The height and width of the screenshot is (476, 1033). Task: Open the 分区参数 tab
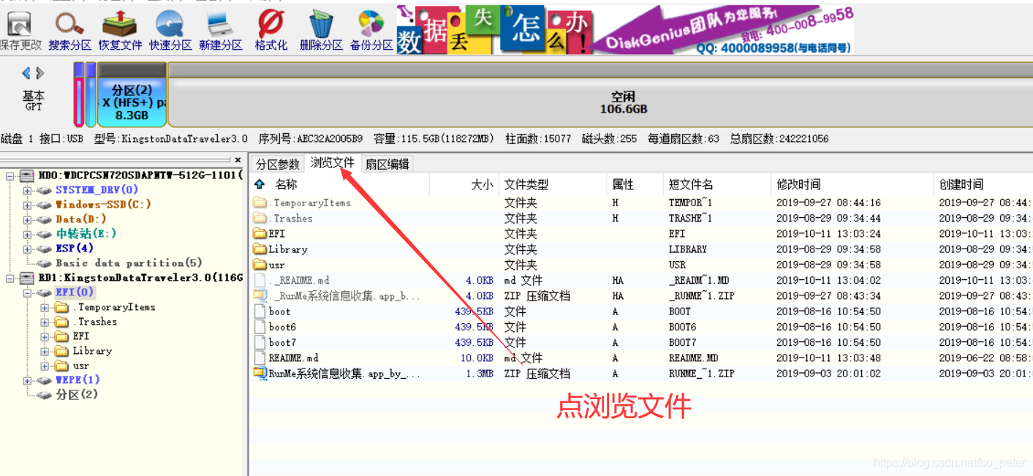(x=277, y=163)
